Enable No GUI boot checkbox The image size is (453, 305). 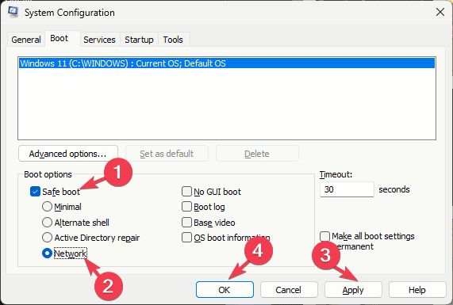(x=186, y=191)
